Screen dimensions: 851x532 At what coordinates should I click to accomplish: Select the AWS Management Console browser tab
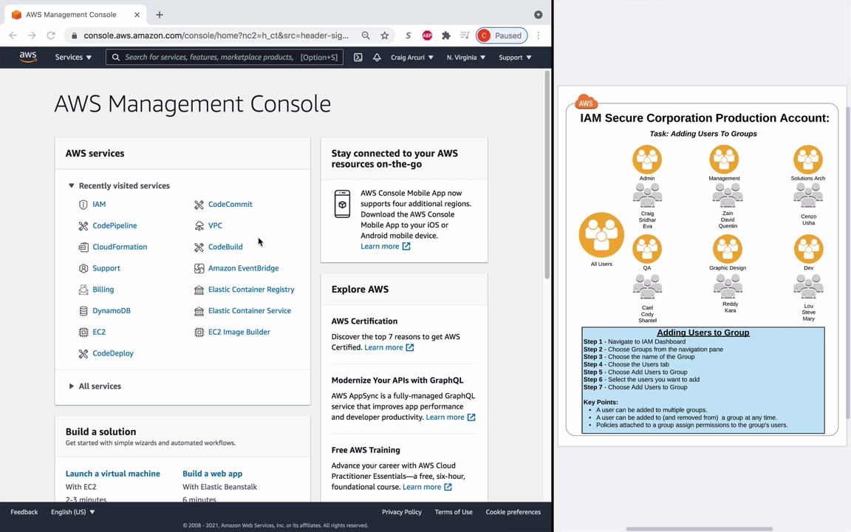pyautogui.click(x=76, y=15)
